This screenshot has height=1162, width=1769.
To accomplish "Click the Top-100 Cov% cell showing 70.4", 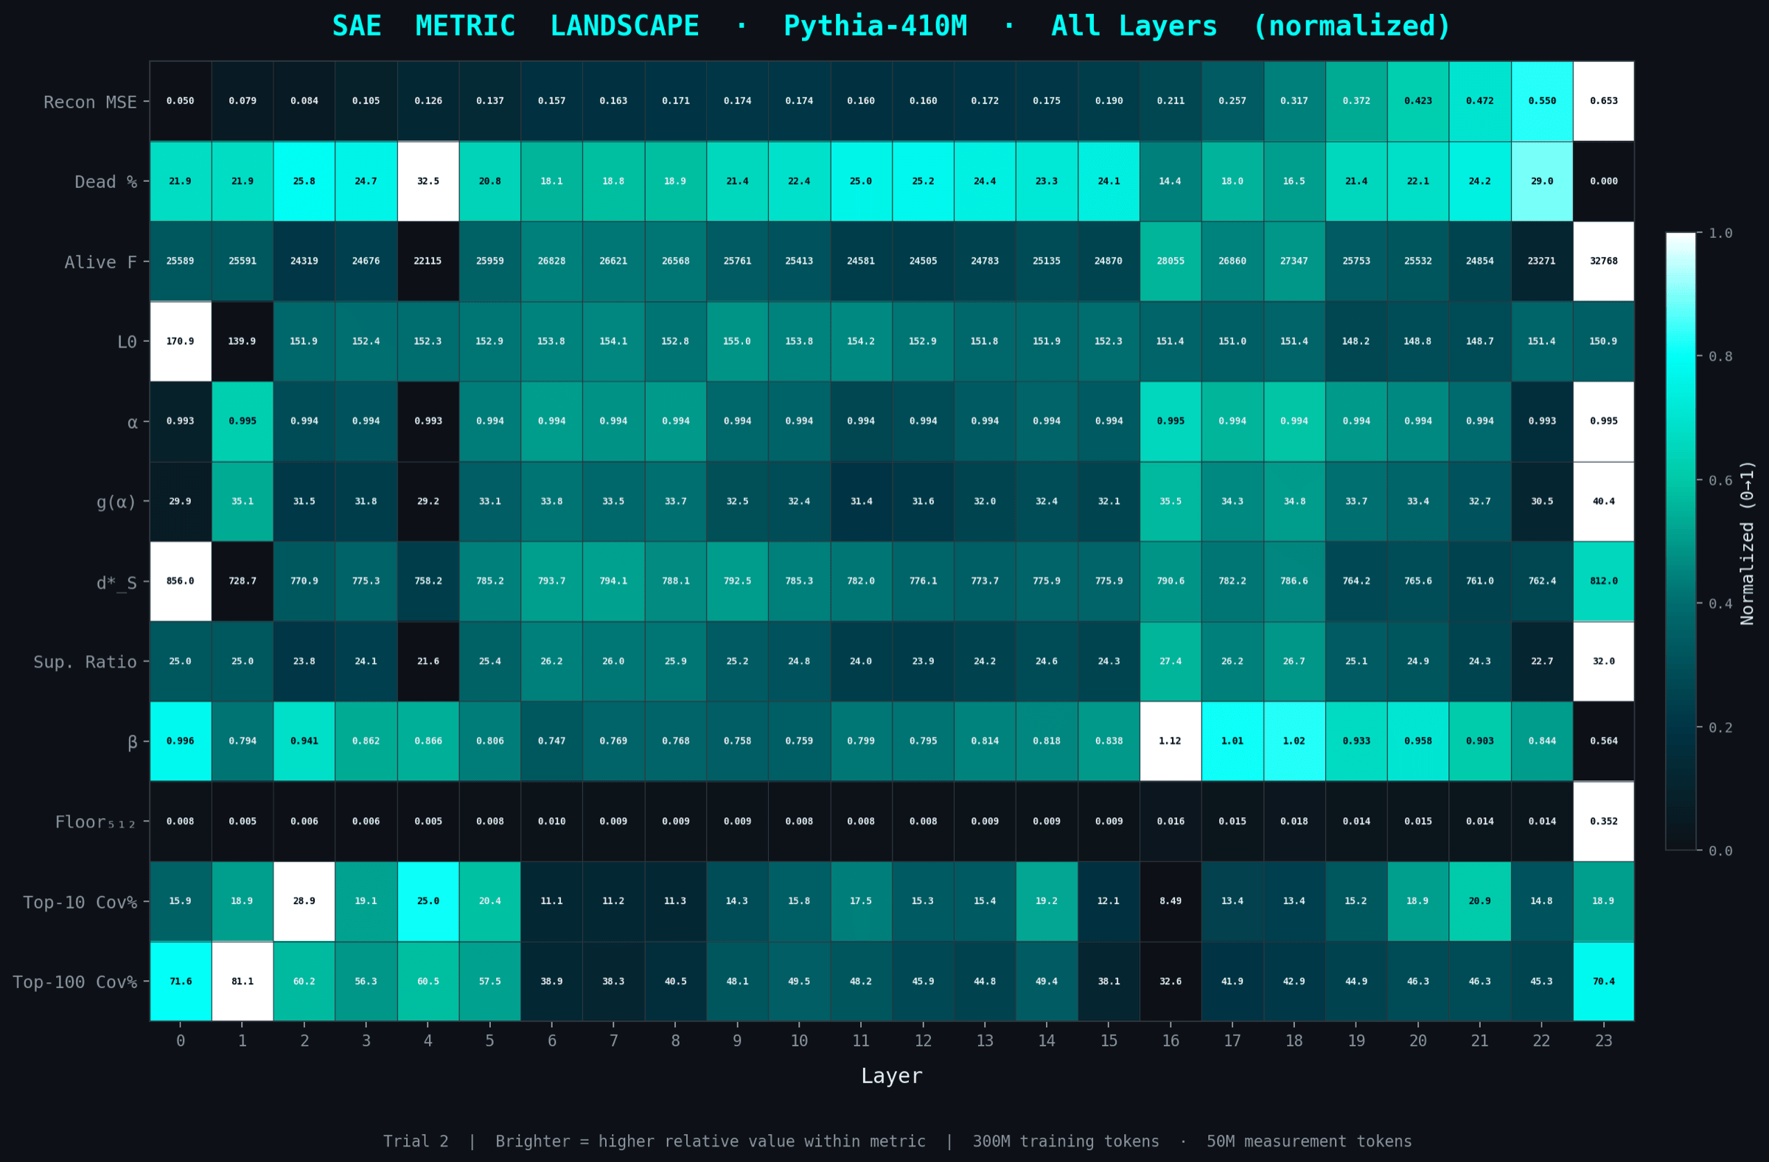I will click(x=1603, y=981).
